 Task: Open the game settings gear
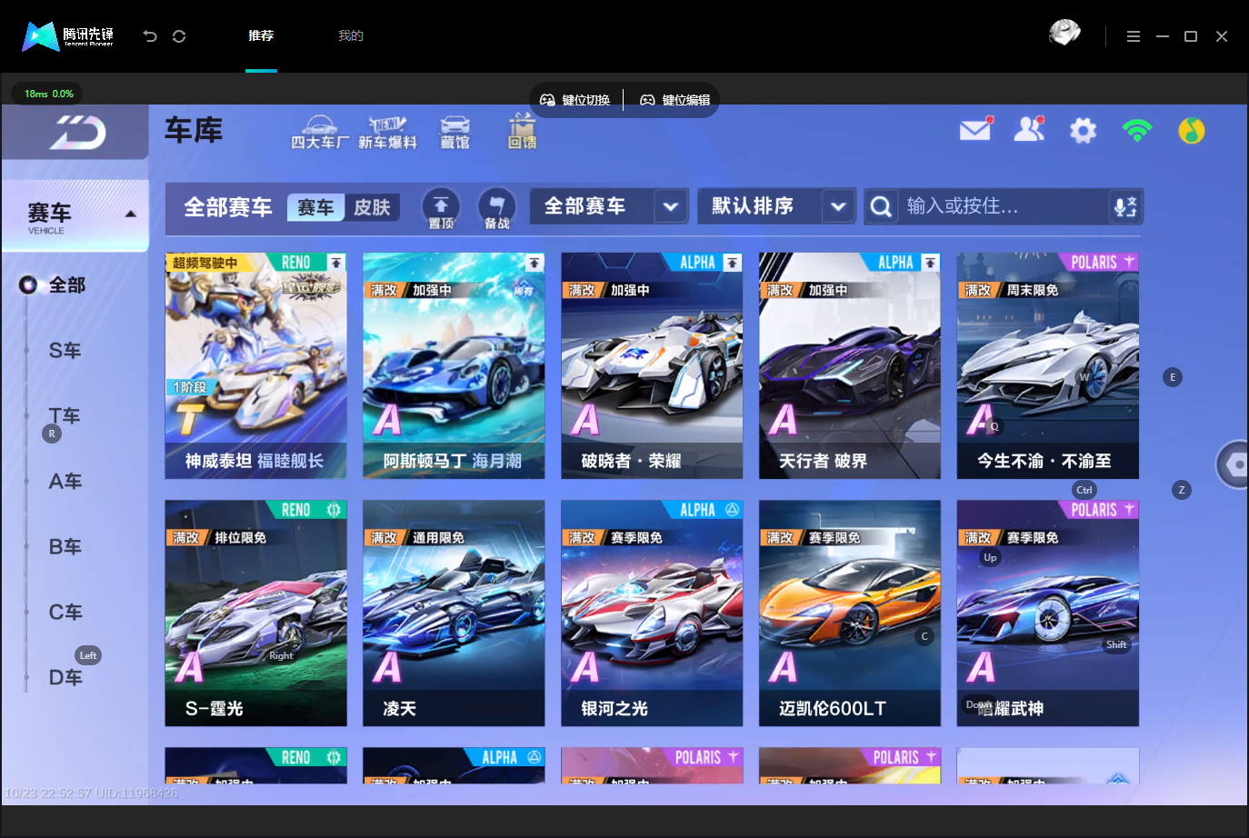pos(1083,131)
